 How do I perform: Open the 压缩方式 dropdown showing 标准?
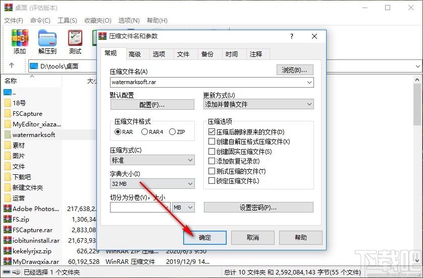coord(152,160)
